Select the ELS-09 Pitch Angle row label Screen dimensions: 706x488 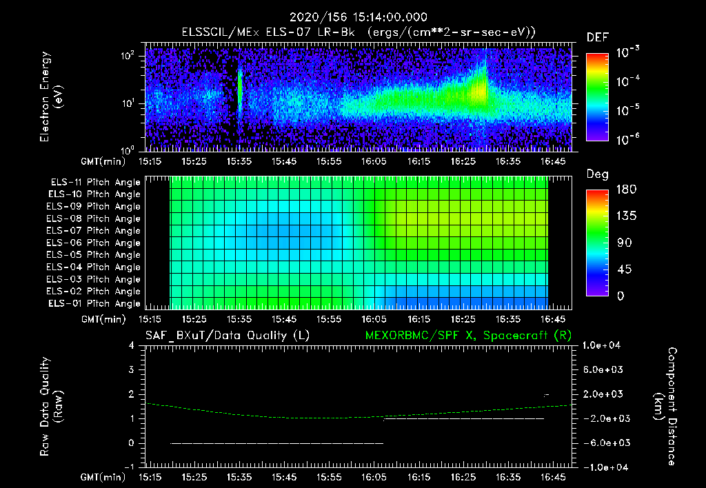[x=93, y=207]
